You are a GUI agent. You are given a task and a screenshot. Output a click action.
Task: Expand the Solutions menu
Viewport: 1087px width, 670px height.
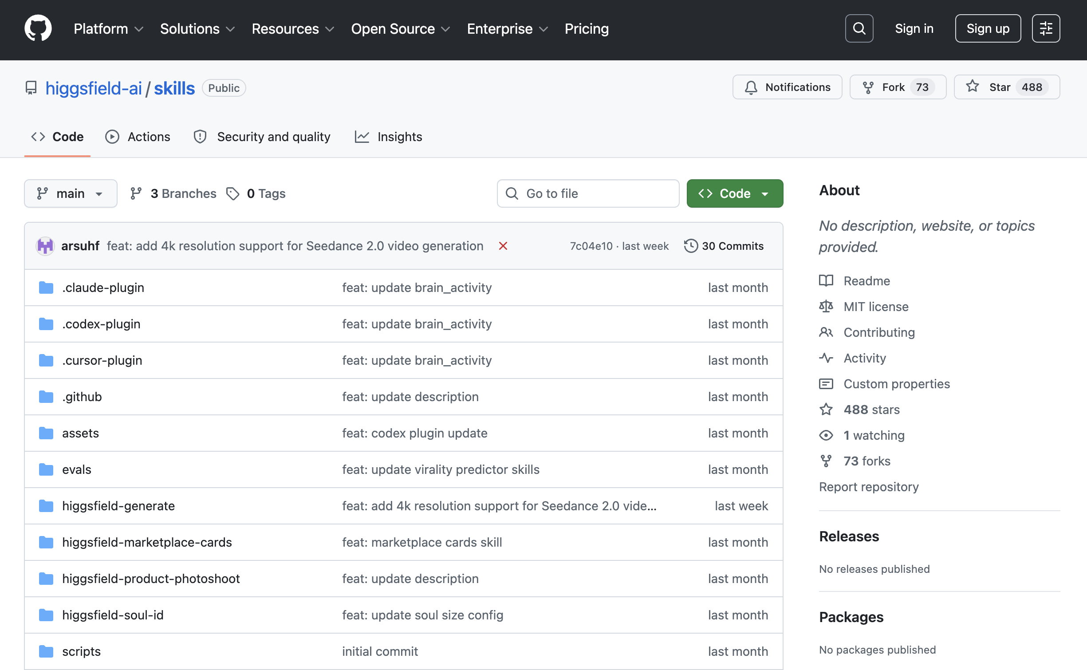tap(197, 29)
